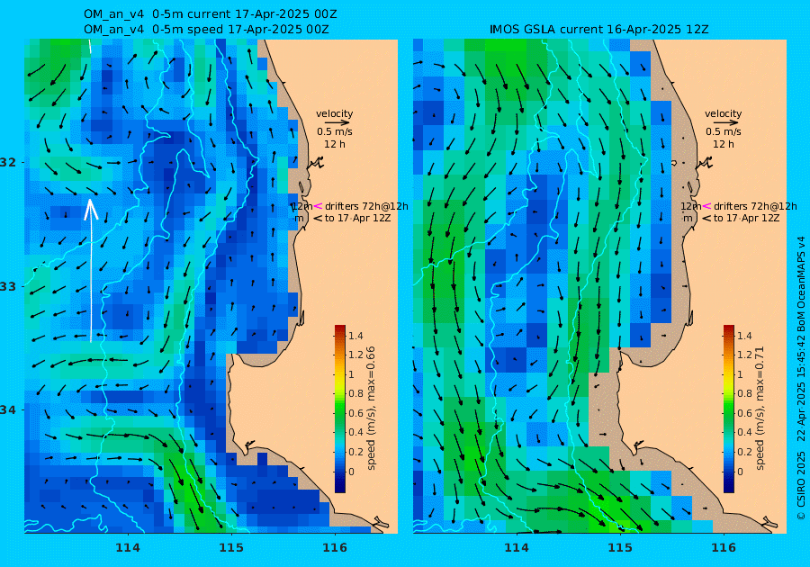810x567 pixels.
Task: Click 'drifters 72h@12h' text in right map
Action: pyautogui.click(x=755, y=206)
